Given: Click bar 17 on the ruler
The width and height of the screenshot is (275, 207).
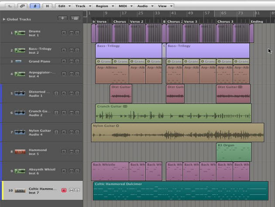Looking at the screenshot, I should [x=124, y=13].
